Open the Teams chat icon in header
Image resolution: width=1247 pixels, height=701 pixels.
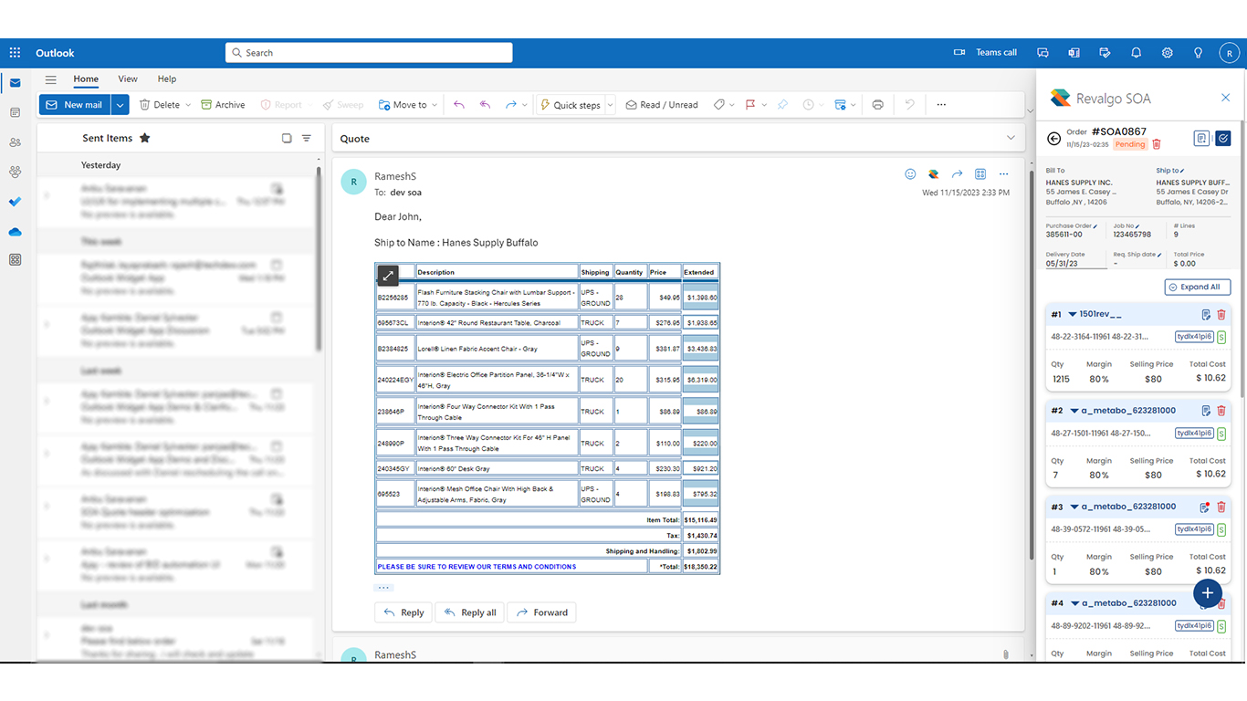1043,53
